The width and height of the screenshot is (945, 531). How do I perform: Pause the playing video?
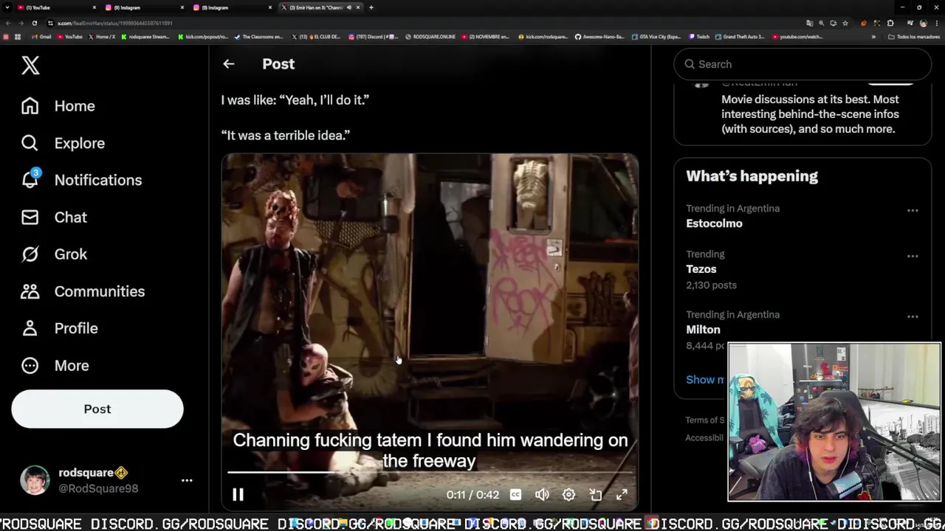pos(238,495)
